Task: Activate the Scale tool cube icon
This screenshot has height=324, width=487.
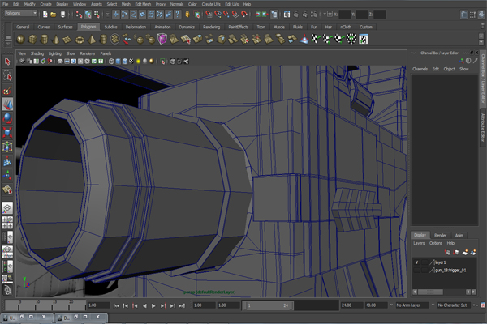Action: pyautogui.click(x=7, y=132)
